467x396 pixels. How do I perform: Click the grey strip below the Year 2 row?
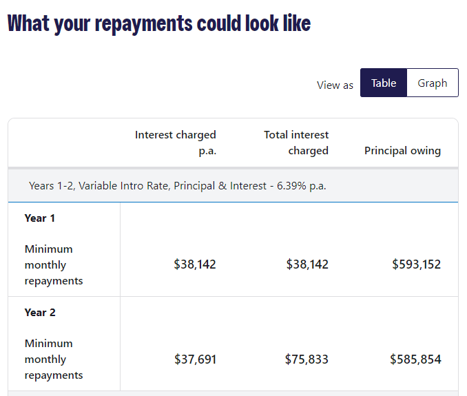click(x=233, y=393)
